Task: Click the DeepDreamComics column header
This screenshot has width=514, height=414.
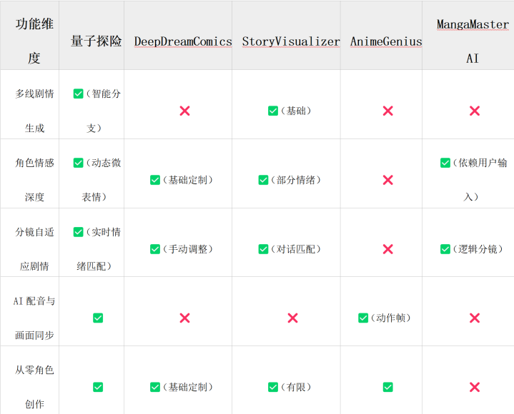Action: (x=183, y=41)
